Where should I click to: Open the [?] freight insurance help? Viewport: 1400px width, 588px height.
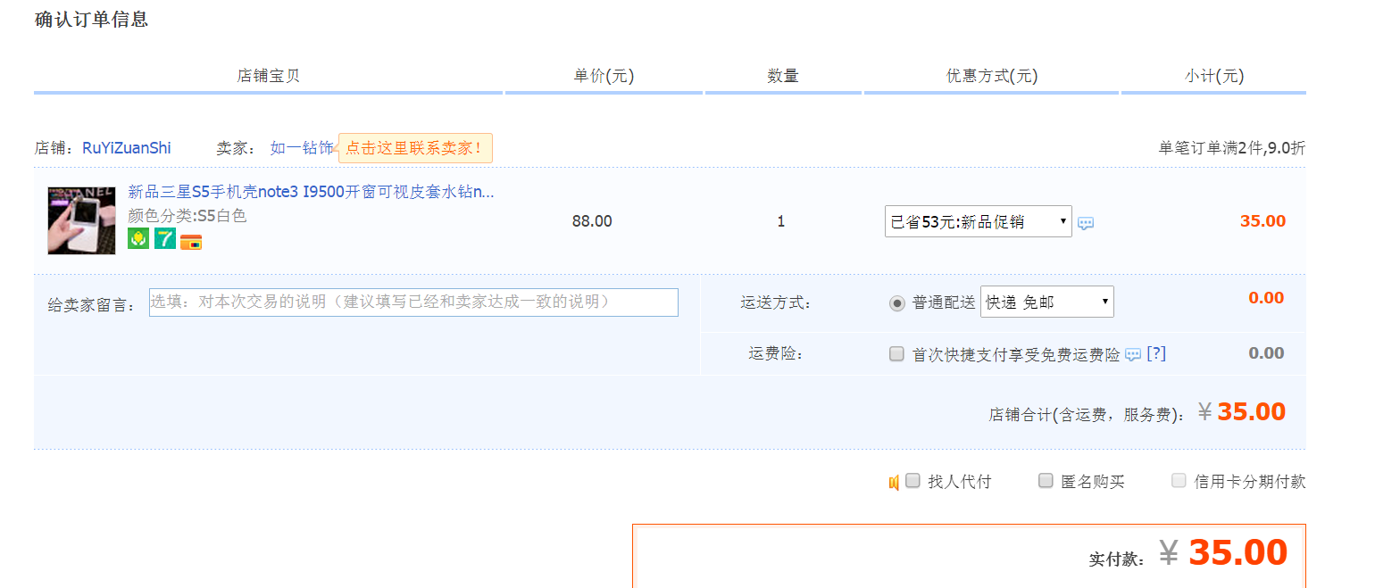(1156, 354)
